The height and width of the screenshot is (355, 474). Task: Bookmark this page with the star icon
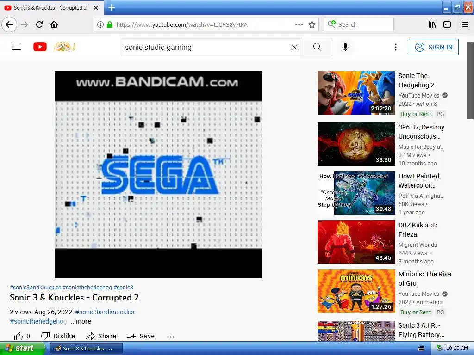click(x=312, y=24)
